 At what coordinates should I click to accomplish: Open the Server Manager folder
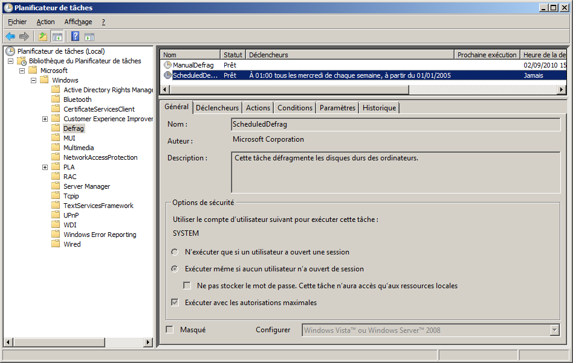pyautogui.click(x=86, y=186)
